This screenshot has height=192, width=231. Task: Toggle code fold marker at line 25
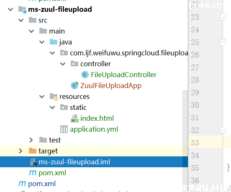(223, 42)
